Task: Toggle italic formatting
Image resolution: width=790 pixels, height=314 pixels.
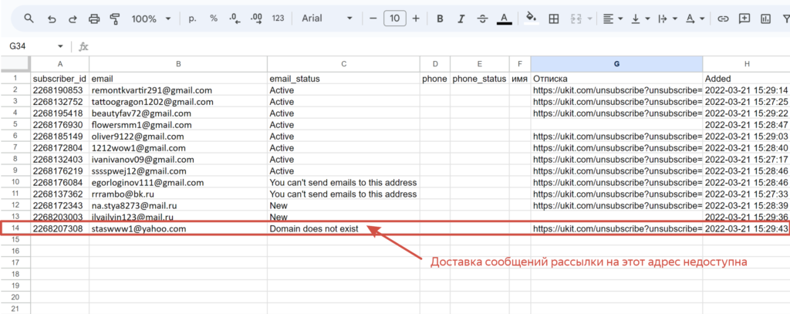Action: 461,19
